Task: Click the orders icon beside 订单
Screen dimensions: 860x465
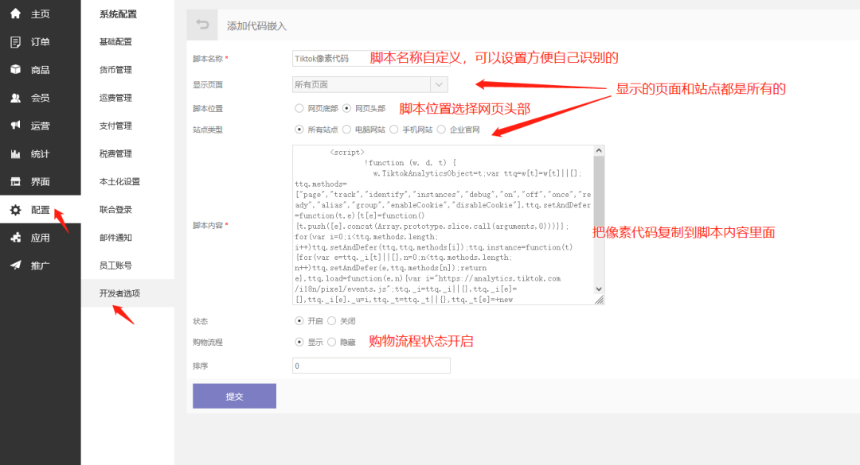Action: pyautogui.click(x=15, y=41)
